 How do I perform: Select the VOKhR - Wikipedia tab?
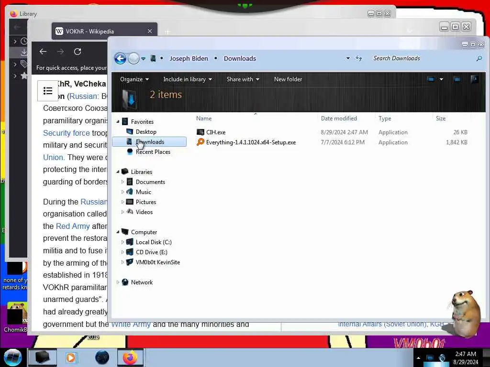104,31
